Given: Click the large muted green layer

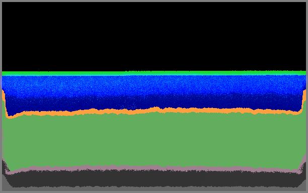Looking at the screenshot, I should point(154,140).
